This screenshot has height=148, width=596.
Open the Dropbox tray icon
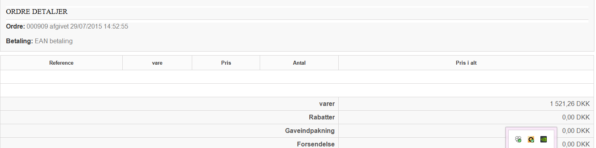[x=518, y=139]
